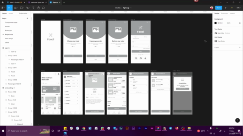This screenshot has height=136, width=243.
Task: Open Chrome from the taskbar
Action: (84, 128)
